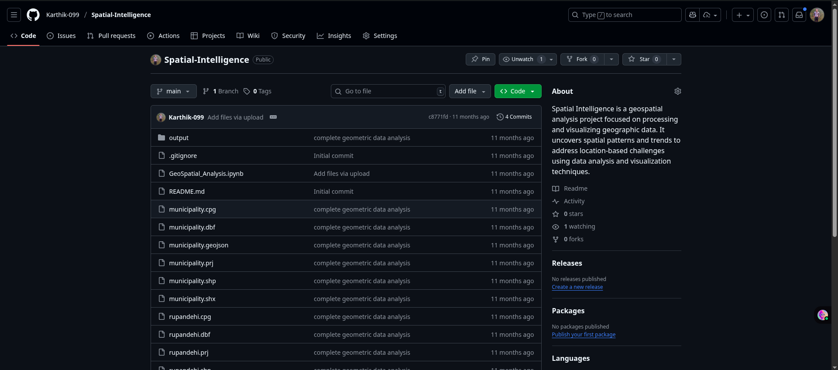
Task: Open the Add file dropdown
Action: (x=470, y=91)
